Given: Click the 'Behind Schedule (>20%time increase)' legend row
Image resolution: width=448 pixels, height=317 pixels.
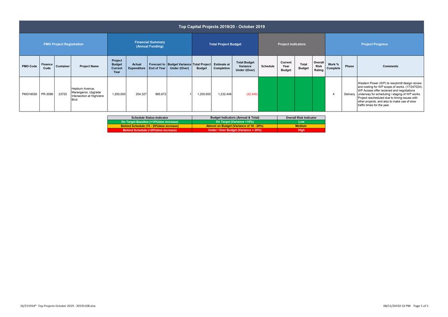Looking at the screenshot, I should coord(150,130).
